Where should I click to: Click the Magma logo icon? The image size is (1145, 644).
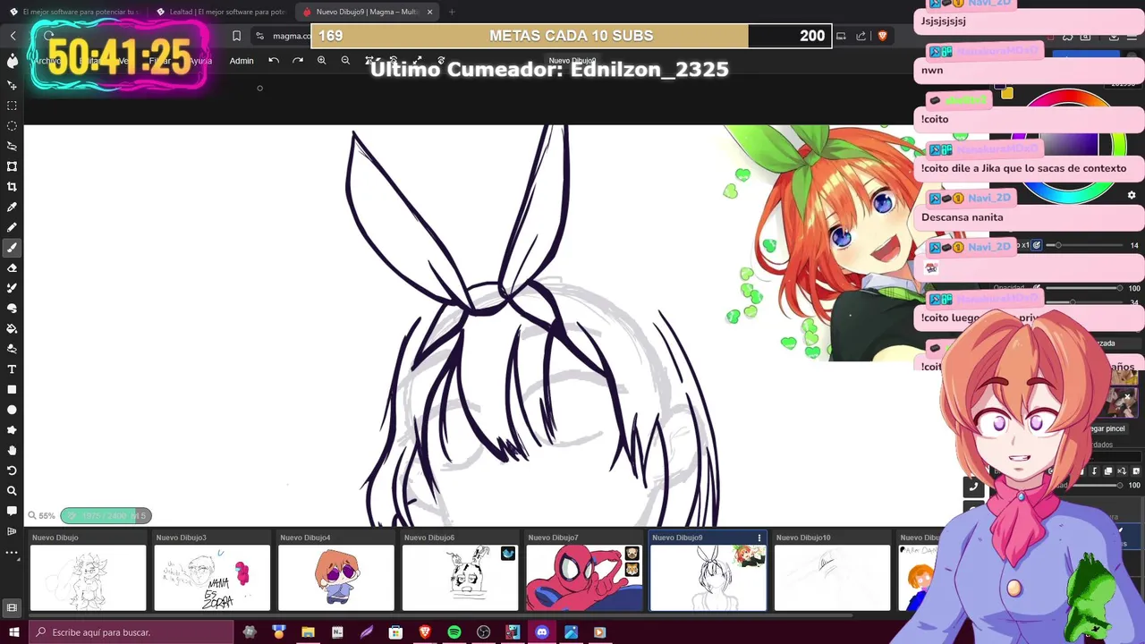(x=12, y=61)
